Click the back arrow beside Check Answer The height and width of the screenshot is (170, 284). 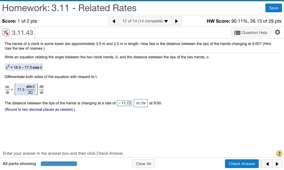coord(267,164)
